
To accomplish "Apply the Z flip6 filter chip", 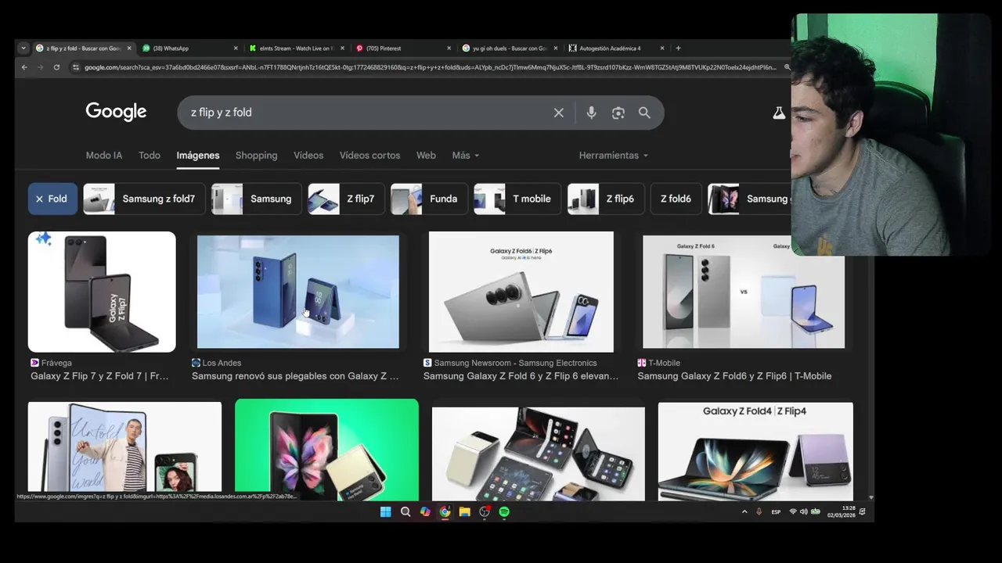I will [605, 199].
